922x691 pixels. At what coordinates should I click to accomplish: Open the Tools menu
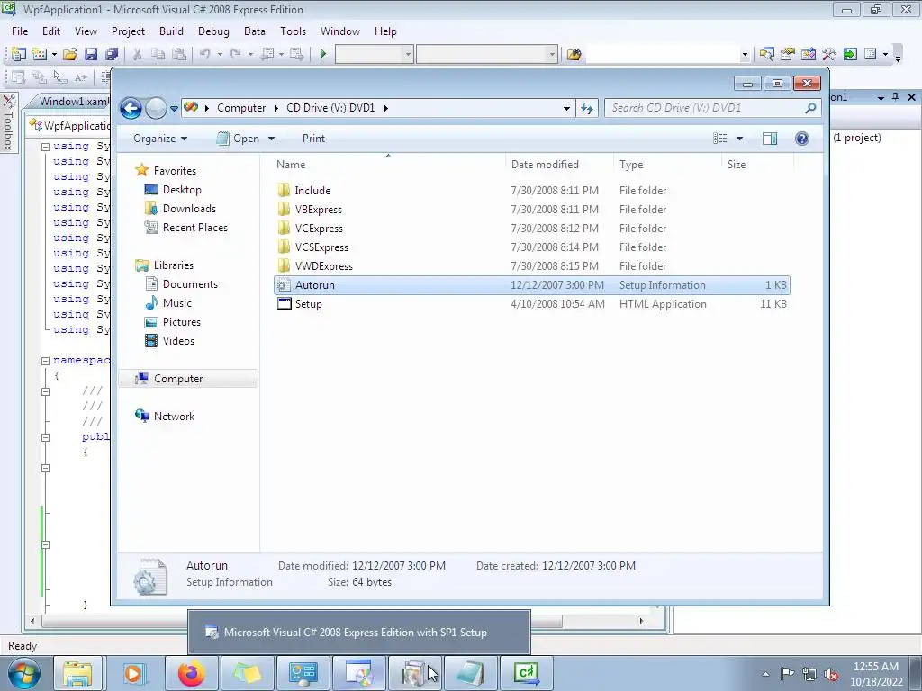pyautogui.click(x=293, y=31)
